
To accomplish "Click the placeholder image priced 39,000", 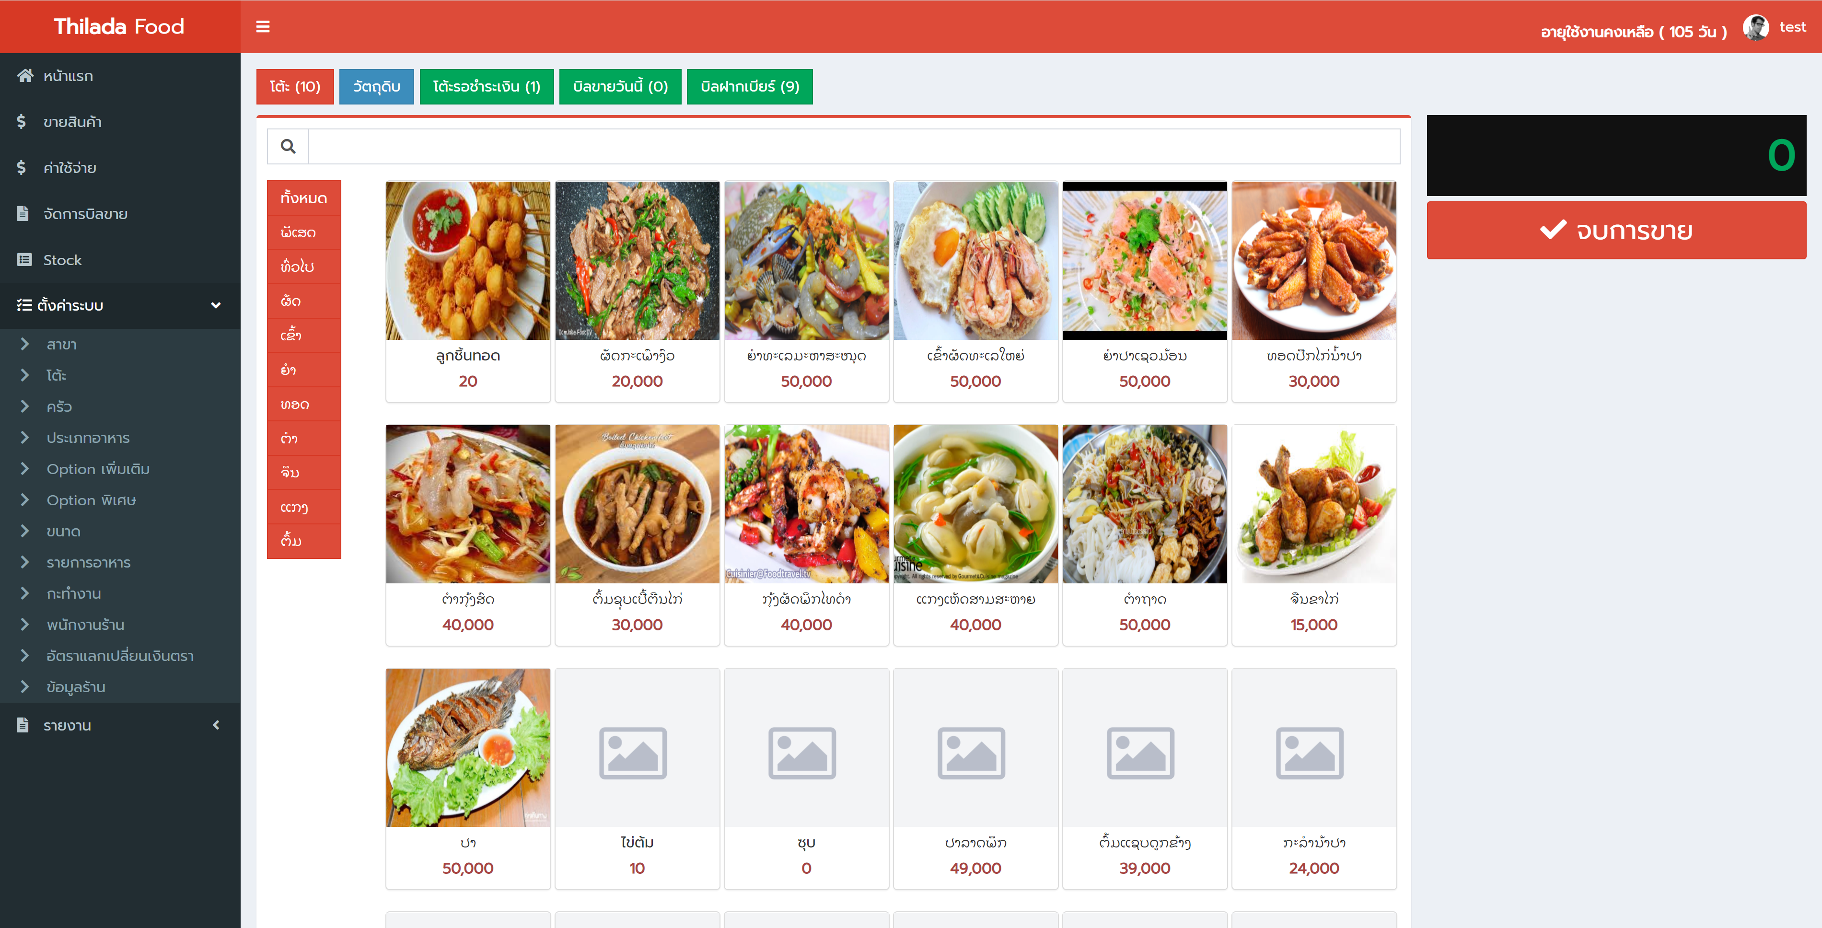I will click(x=1140, y=753).
